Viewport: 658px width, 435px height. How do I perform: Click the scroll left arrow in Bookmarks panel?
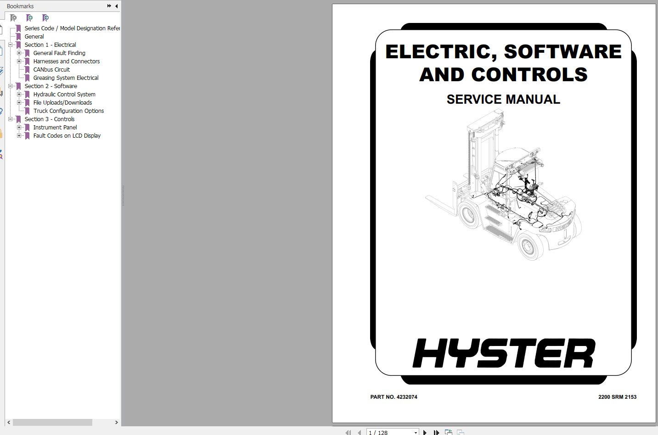click(9, 422)
